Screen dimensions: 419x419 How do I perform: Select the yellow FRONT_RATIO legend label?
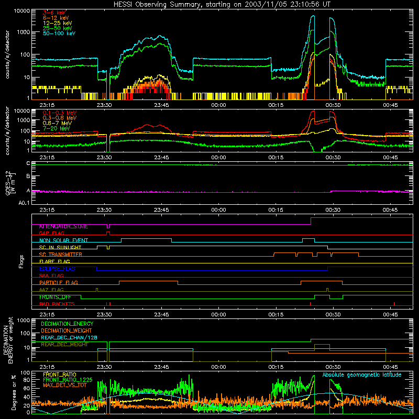coord(60,374)
